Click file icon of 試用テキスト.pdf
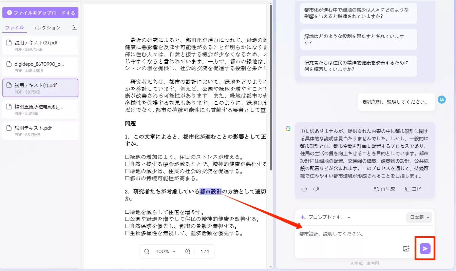 click(9, 128)
